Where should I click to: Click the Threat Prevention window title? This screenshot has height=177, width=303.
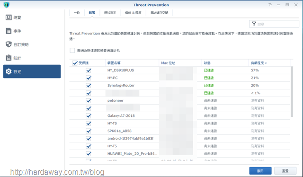point(151,5)
